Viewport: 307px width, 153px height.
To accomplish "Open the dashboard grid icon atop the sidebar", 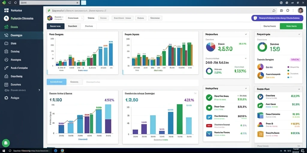I will [x=7, y=10].
